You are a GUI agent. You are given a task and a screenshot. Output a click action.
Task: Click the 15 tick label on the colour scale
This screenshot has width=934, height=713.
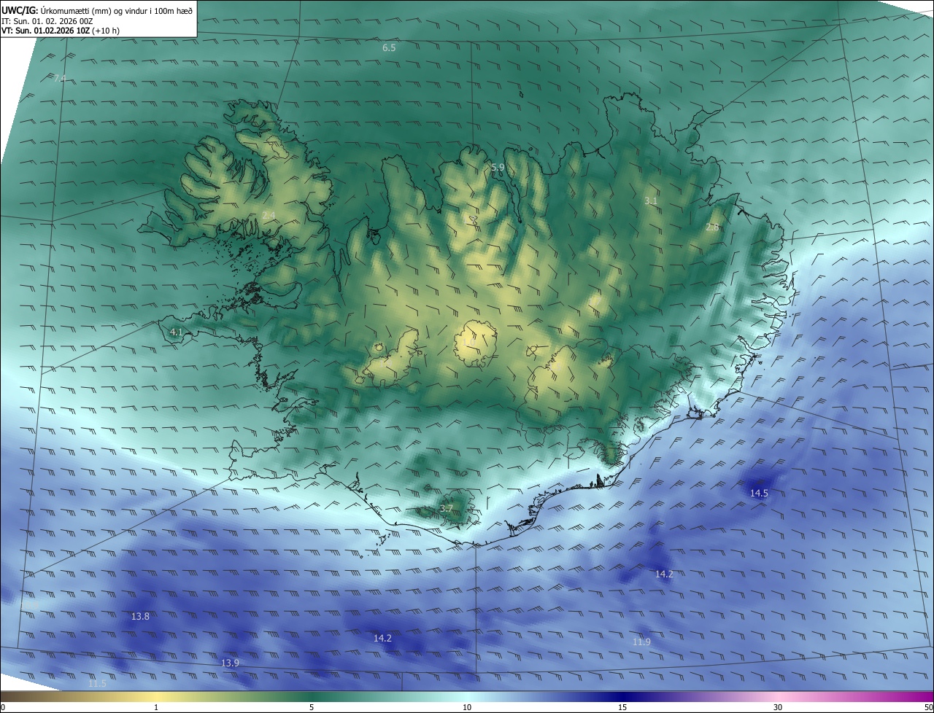pos(622,708)
